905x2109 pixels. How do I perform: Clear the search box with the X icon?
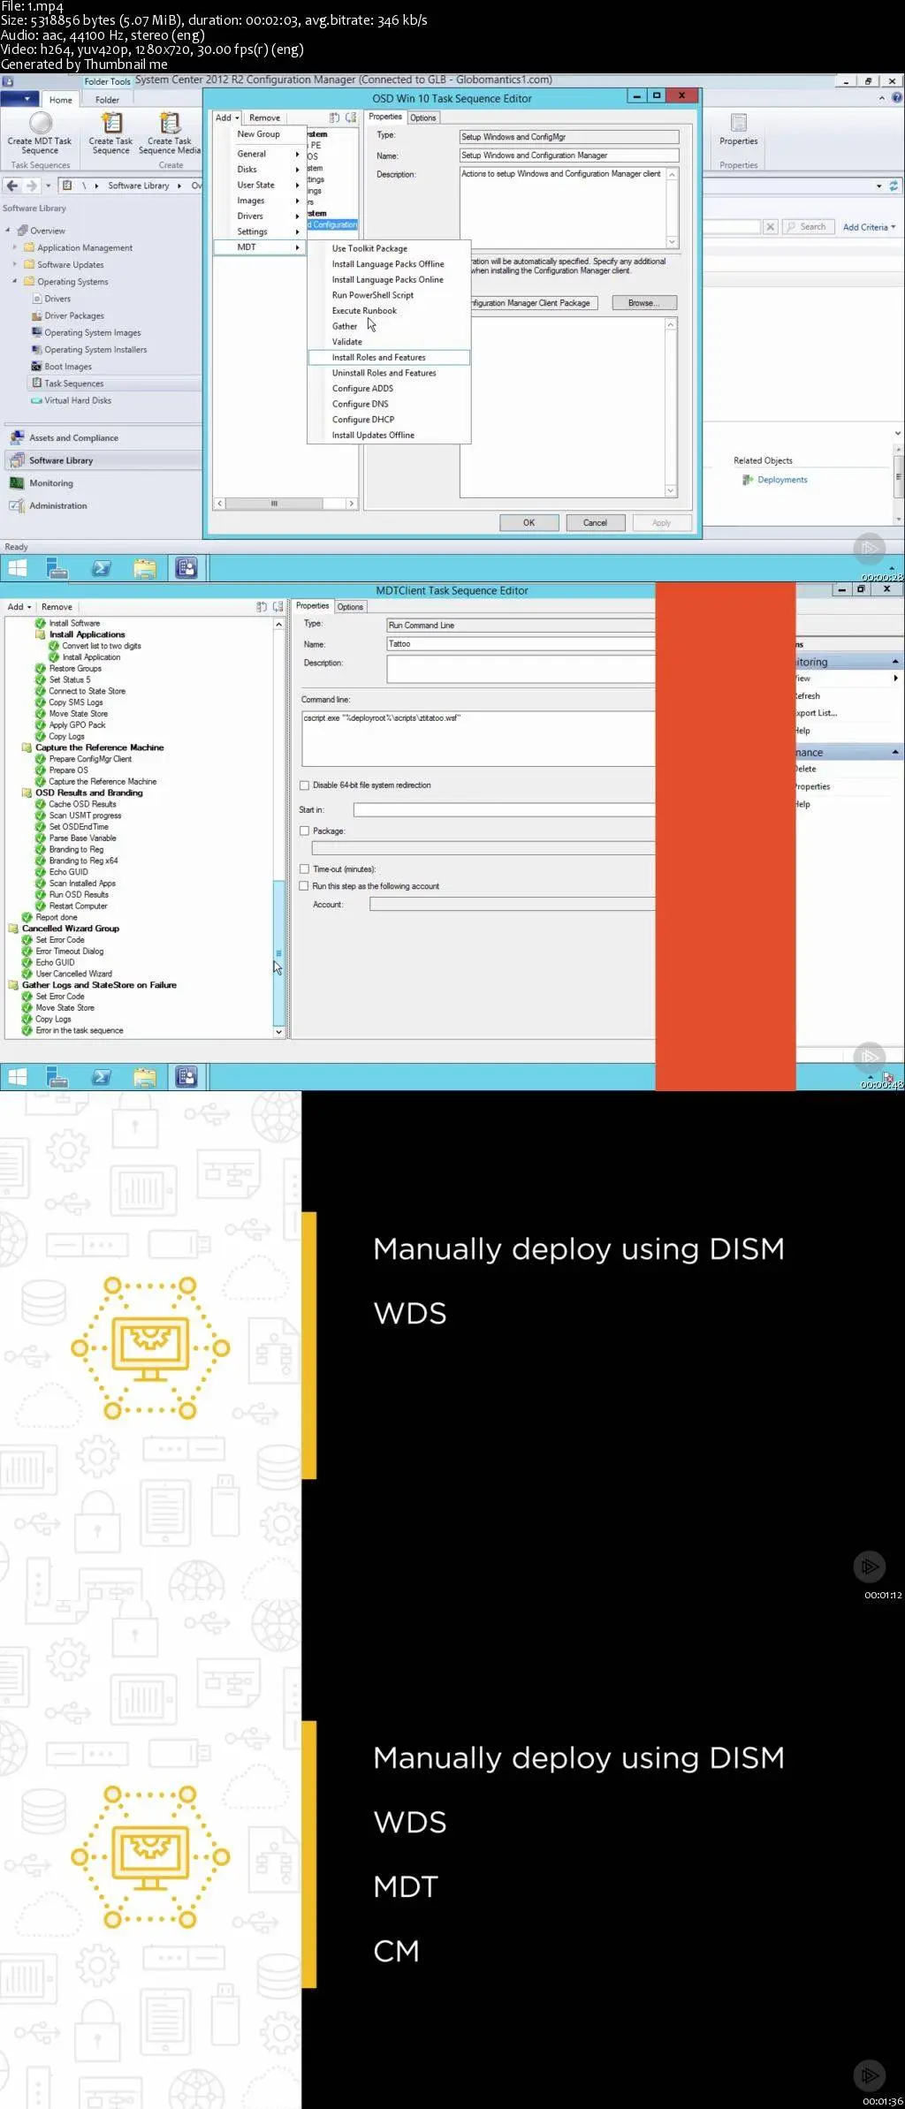(x=771, y=227)
